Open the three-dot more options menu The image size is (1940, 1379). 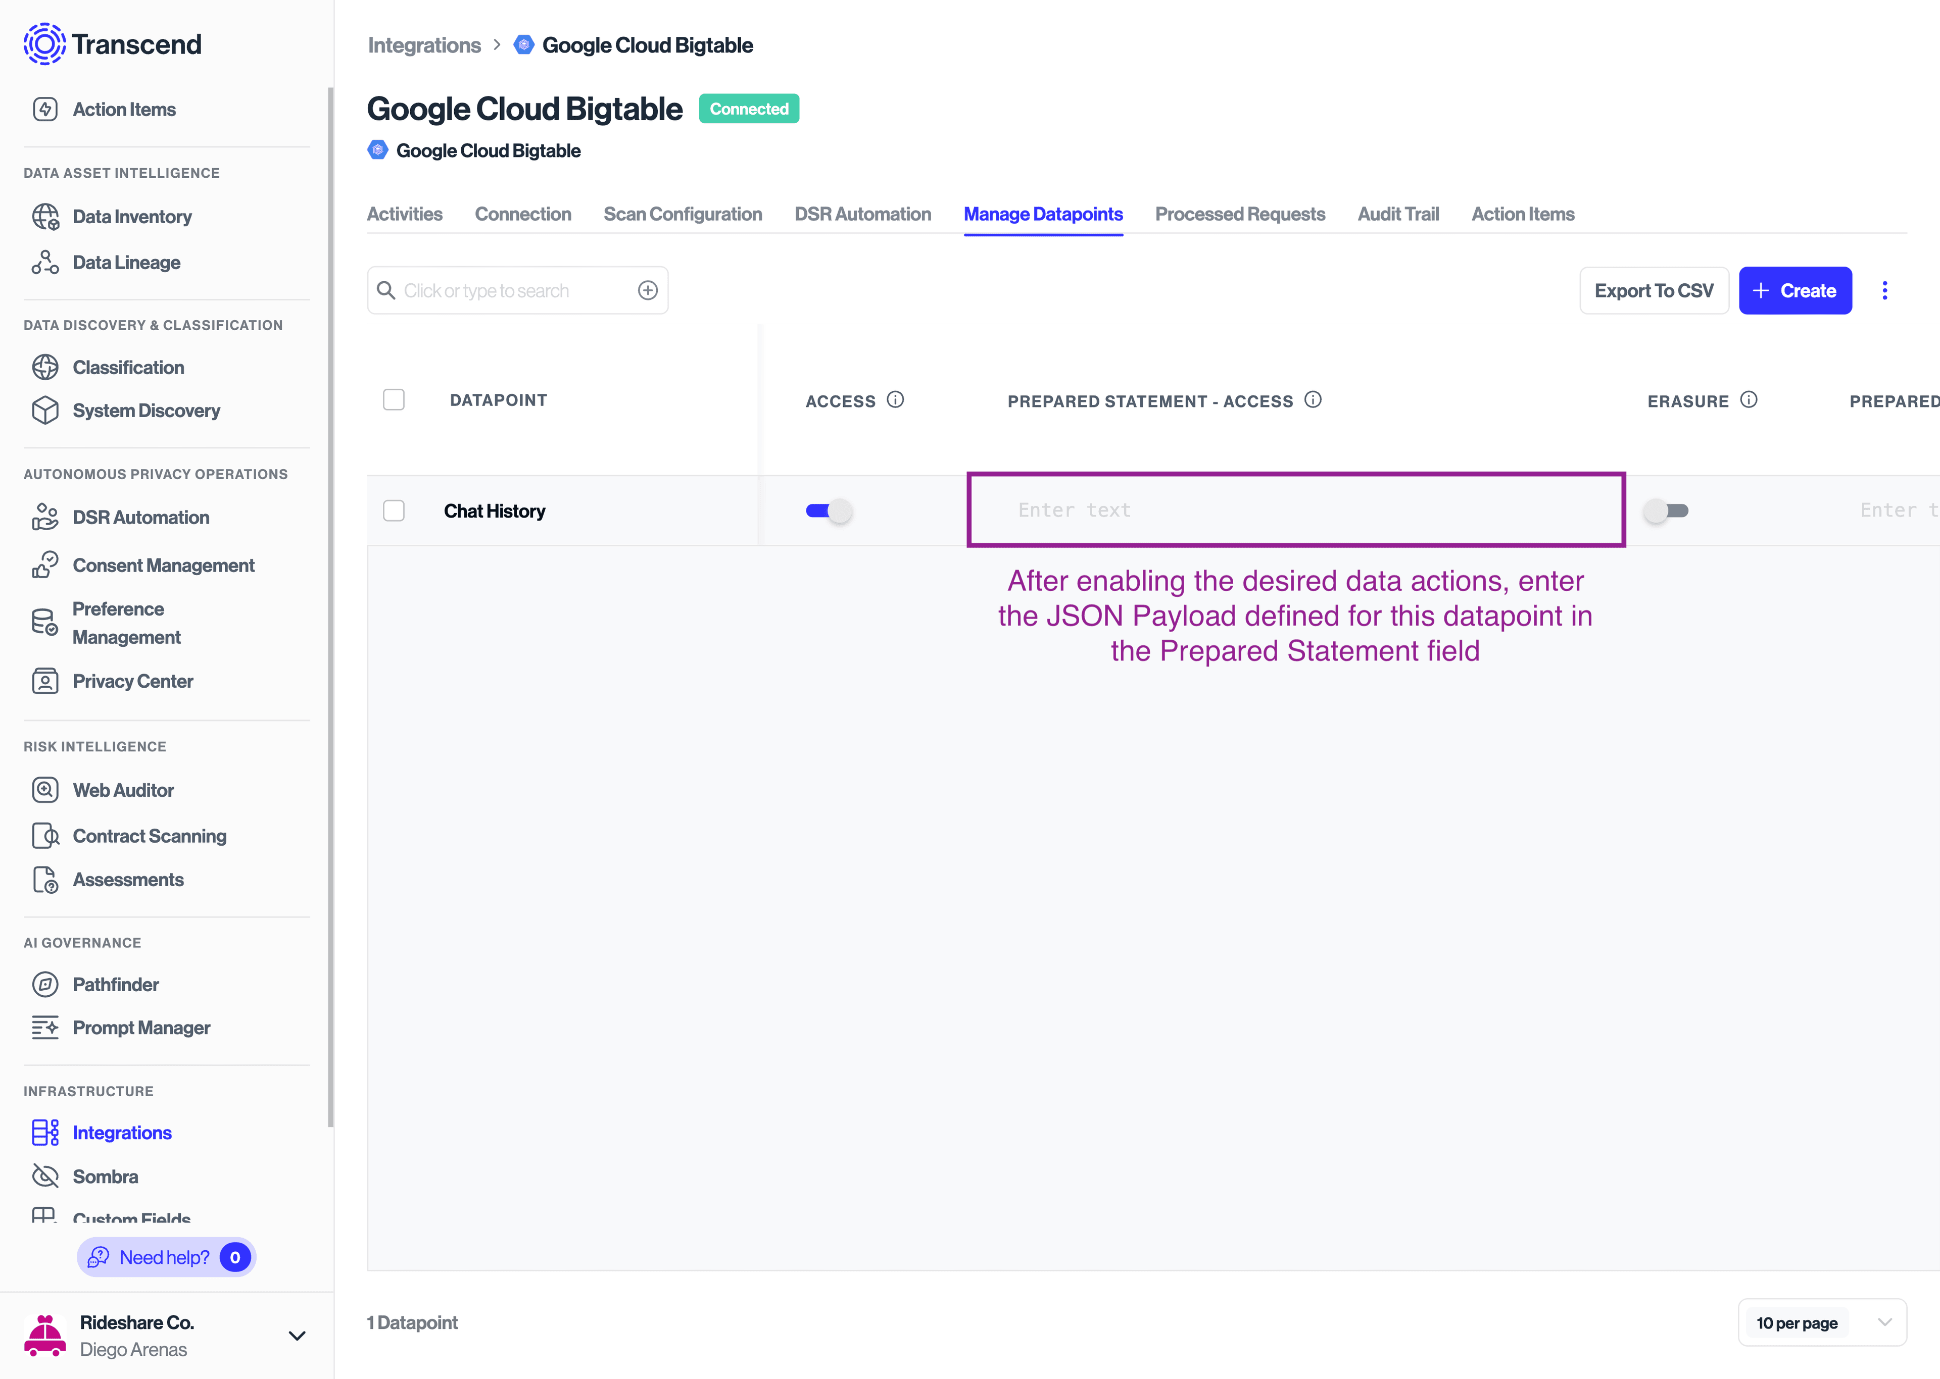tap(1884, 290)
